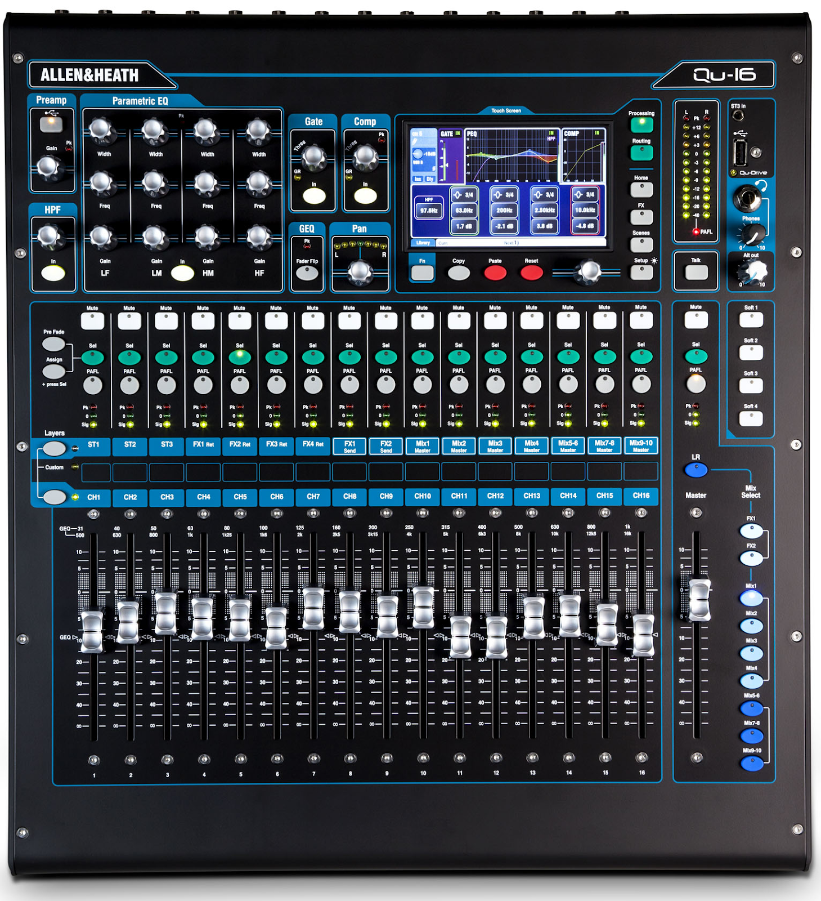The height and width of the screenshot is (901, 821).
Task: Mute the channel above CH1 label
Action: (92, 321)
